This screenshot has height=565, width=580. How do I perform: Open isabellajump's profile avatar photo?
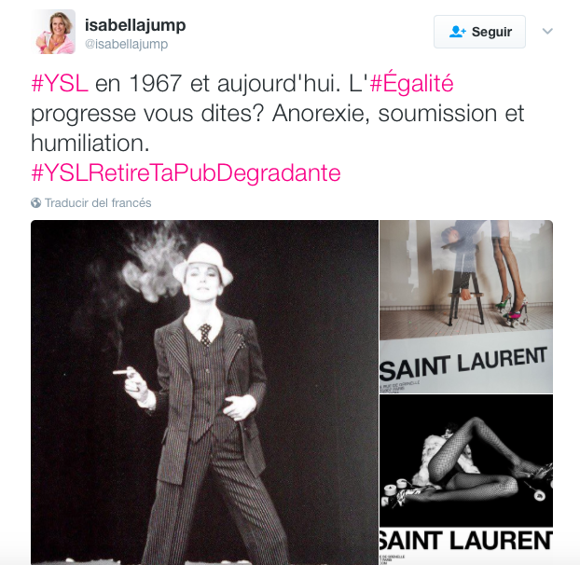(53, 32)
